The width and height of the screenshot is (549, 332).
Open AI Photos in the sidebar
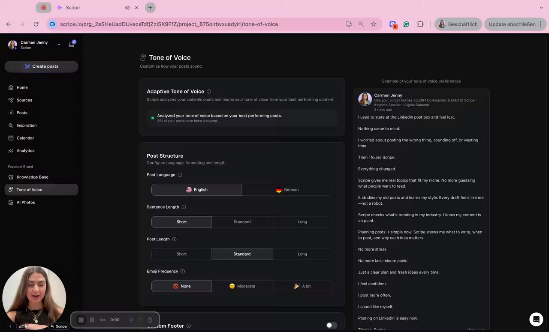click(41, 203)
